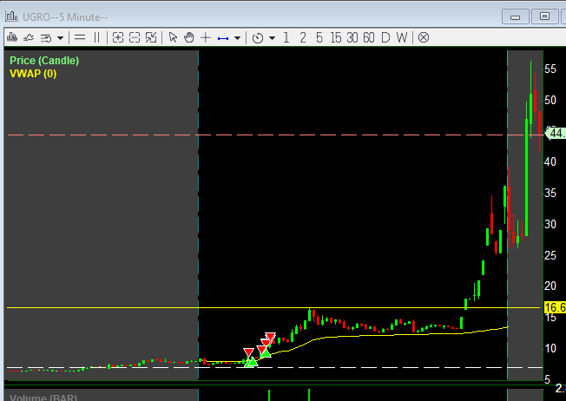The height and width of the screenshot is (401, 566).
Task: Minimize the UGRO chart window
Action: point(515,16)
